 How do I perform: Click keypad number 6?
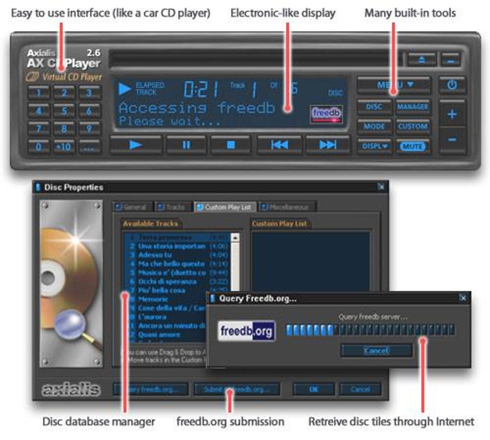coord(89,111)
